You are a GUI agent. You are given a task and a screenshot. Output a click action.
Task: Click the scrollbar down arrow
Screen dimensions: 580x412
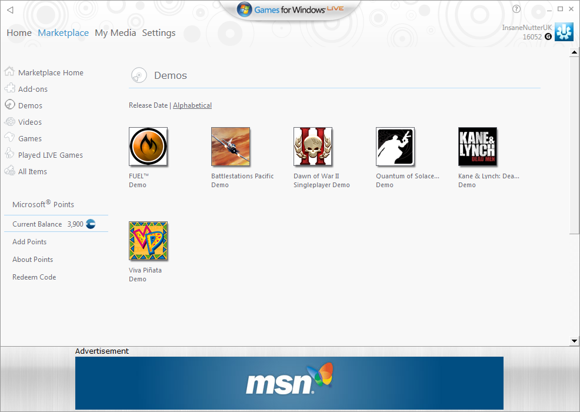pos(574,341)
